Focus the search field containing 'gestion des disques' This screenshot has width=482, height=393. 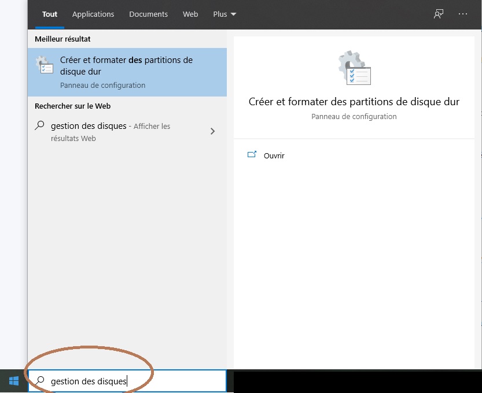pyautogui.click(x=127, y=381)
